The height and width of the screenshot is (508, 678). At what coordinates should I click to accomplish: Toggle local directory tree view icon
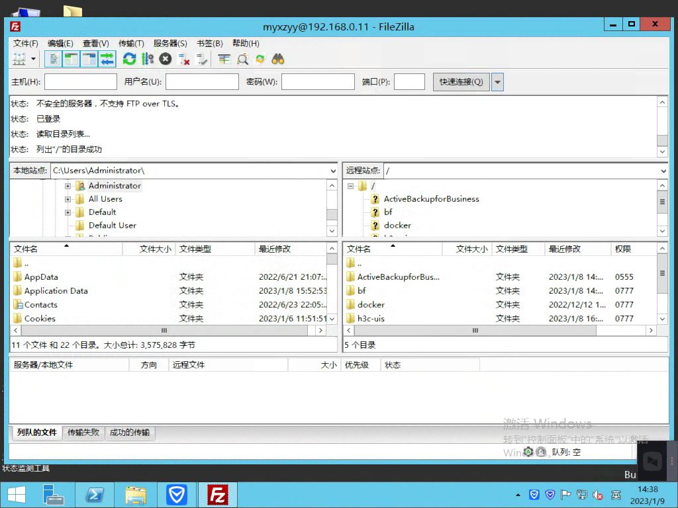tap(71, 59)
